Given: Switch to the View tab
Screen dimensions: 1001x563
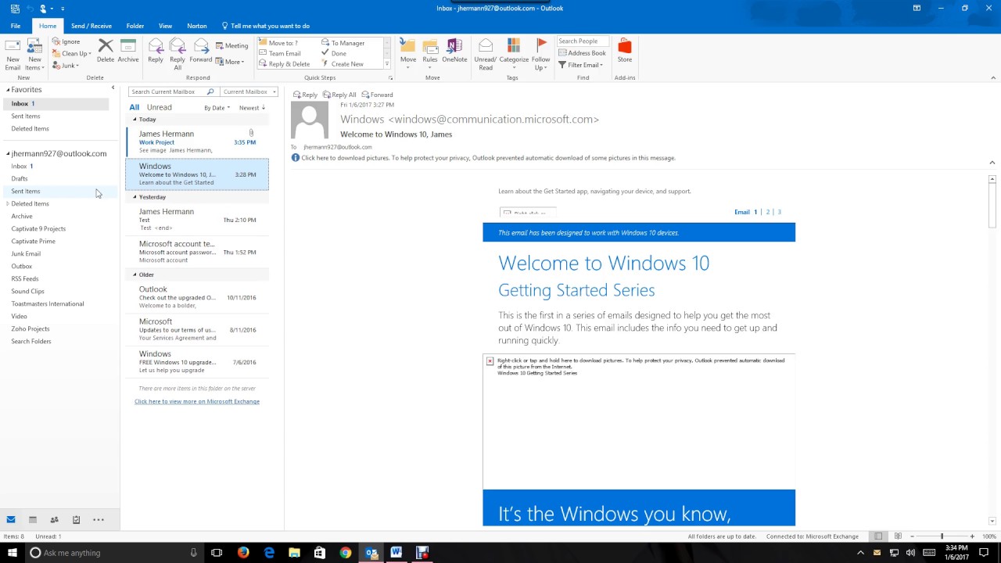Looking at the screenshot, I should (x=165, y=26).
